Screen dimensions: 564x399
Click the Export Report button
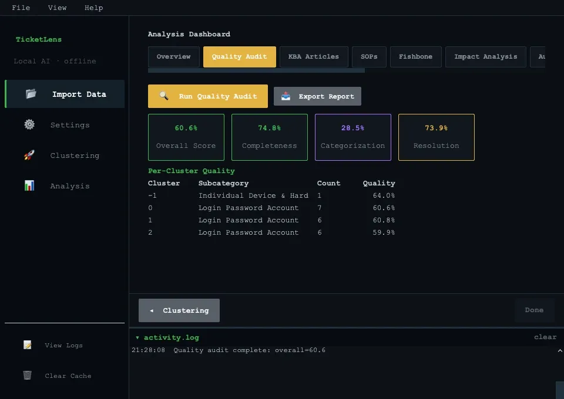317,96
